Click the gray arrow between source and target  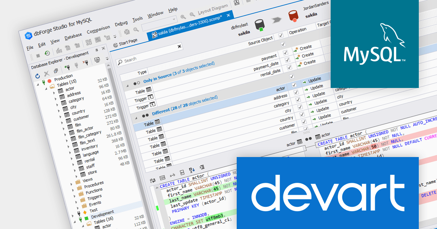tap(276, 20)
